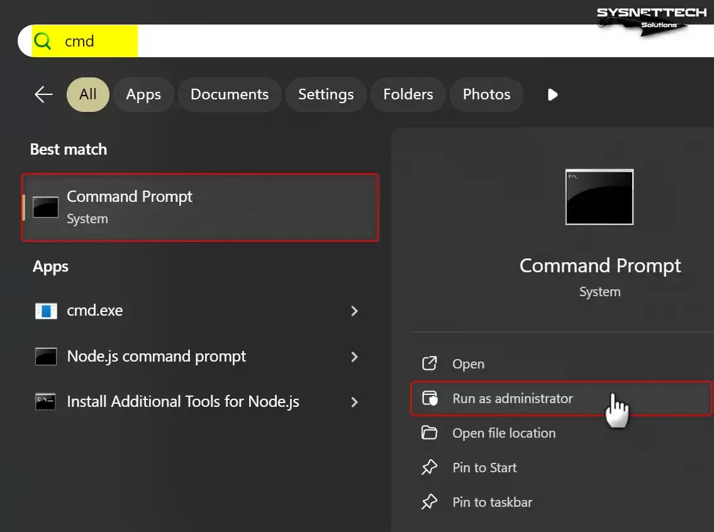Click the search magnifier icon
The image size is (714, 532).
(42, 41)
